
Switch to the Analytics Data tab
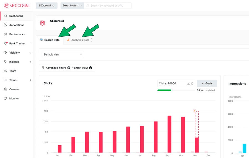tap(80, 40)
